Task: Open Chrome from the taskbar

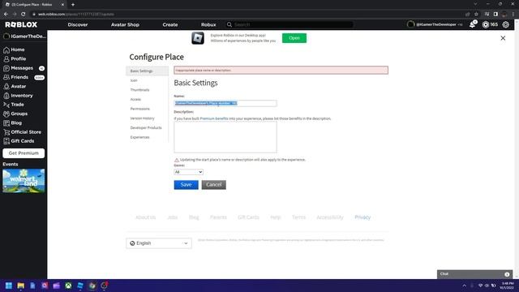Action: pyautogui.click(x=92, y=286)
